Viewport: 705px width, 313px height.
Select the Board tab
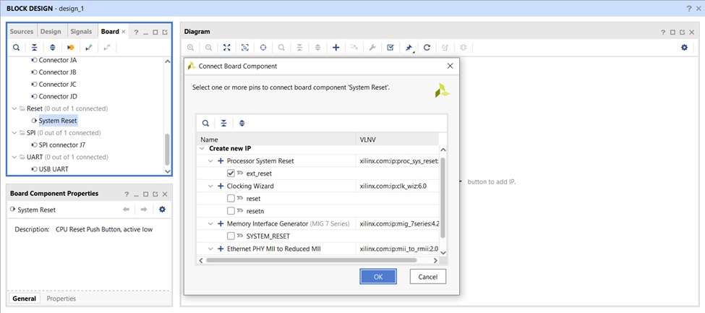coord(110,32)
